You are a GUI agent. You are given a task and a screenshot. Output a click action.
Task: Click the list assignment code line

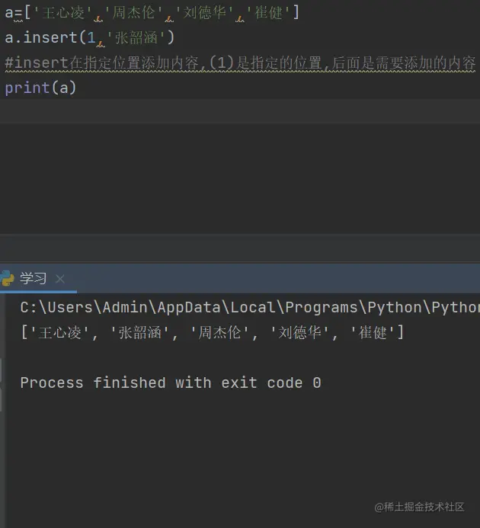152,13
